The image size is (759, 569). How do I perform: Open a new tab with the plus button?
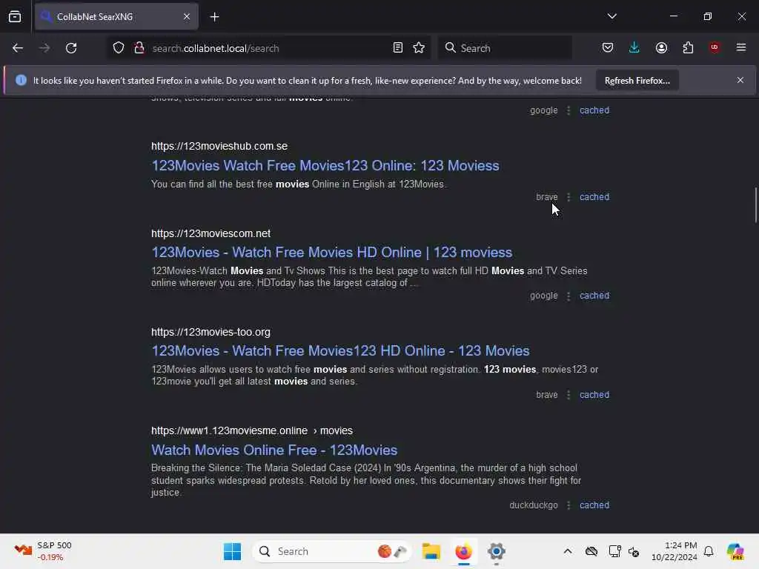pyautogui.click(x=214, y=17)
